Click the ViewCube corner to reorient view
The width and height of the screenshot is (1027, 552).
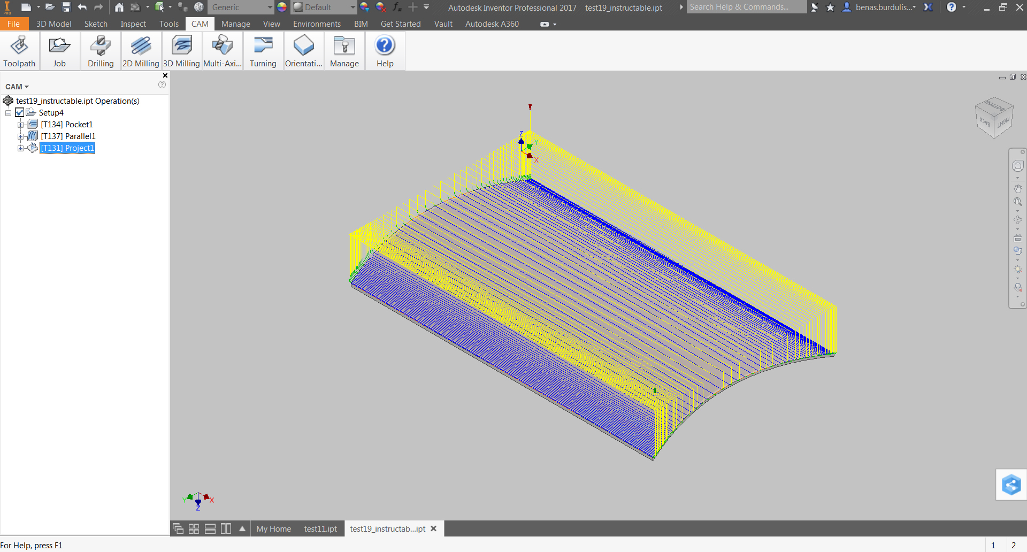pyautogui.click(x=995, y=117)
